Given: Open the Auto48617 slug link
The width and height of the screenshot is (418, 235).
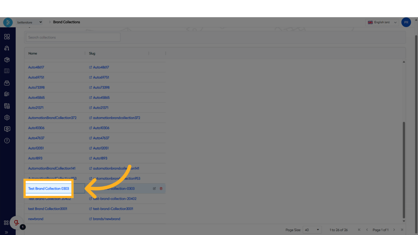Looking at the screenshot, I should (101, 67).
